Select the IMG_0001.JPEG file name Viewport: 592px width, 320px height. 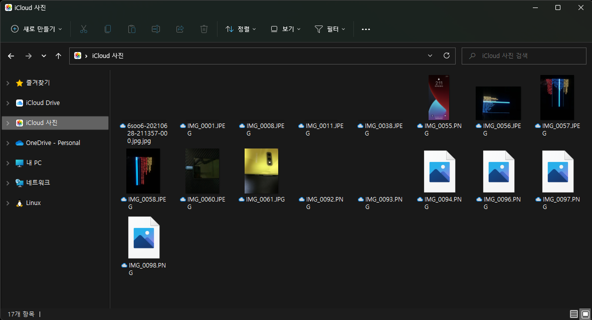[206, 129]
